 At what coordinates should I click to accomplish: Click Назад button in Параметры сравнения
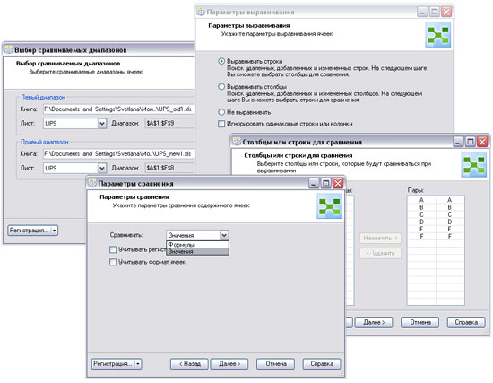(190, 364)
